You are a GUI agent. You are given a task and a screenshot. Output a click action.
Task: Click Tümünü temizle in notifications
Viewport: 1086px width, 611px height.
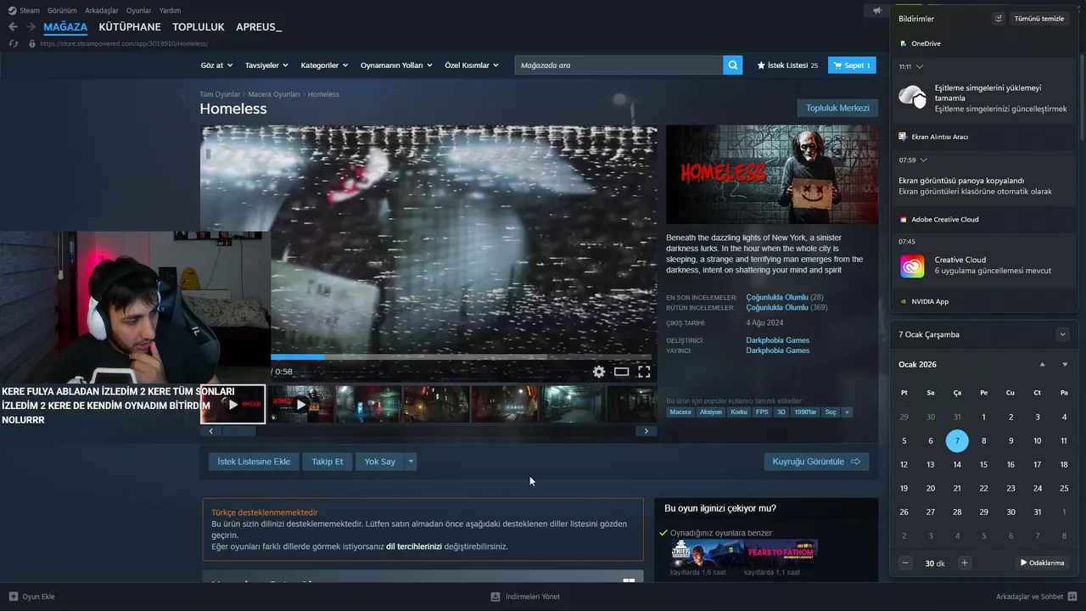1039,19
